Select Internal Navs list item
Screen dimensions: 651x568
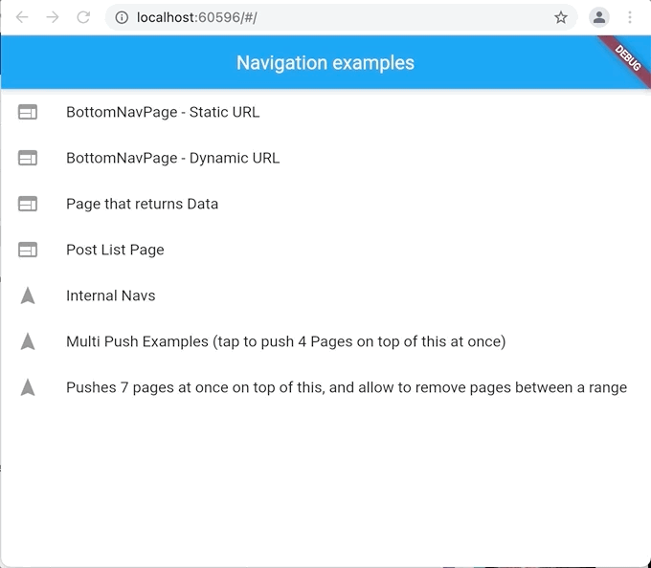coord(325,295)
